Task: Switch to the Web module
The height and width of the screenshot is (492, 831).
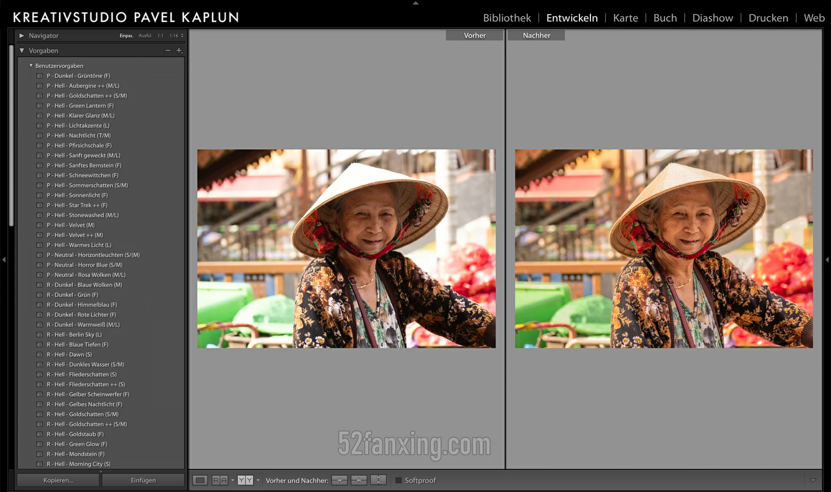Action: (x=814, y=18)
